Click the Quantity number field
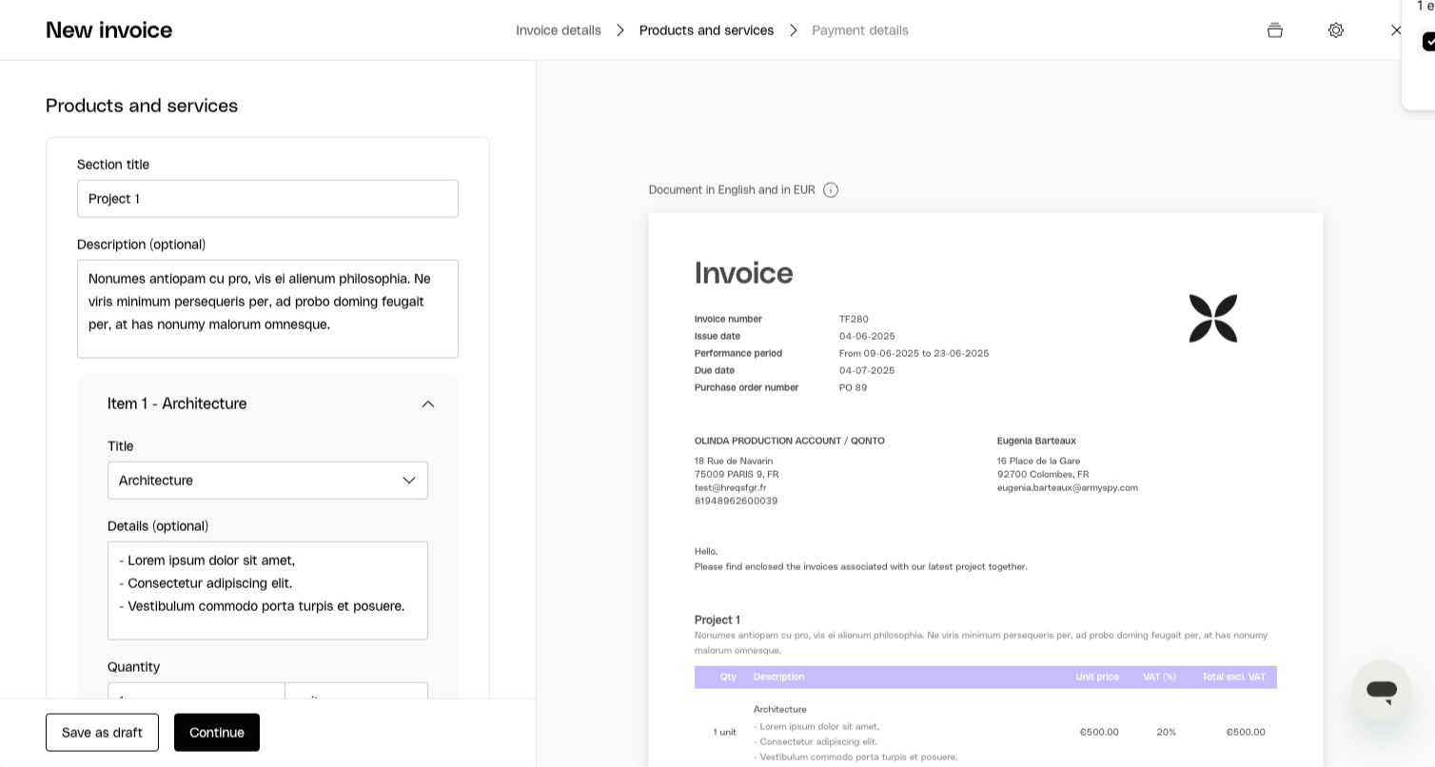Screen dimensions: 1435x767 (196, 692)
